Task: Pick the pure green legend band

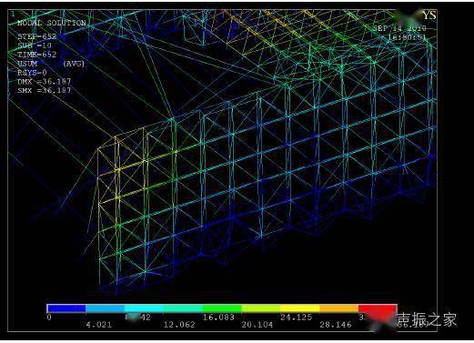Action: (x=222, y=308)
